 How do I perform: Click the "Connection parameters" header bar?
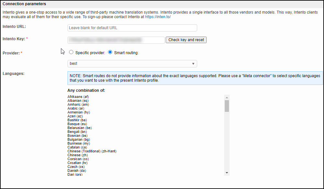(24, 4)
